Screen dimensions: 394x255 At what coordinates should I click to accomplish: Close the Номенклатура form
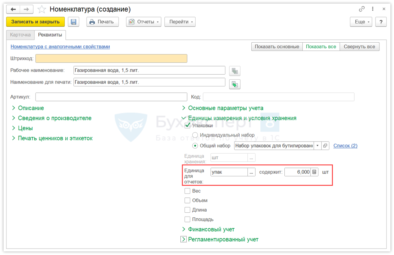point(384,9)
